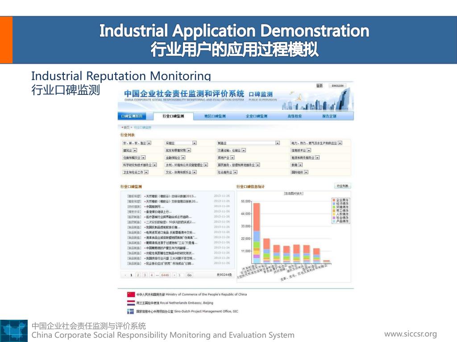Viewport: 457px width, 342px height.
Task: Open the 报告定制 tab
Action: click(329, 116)
